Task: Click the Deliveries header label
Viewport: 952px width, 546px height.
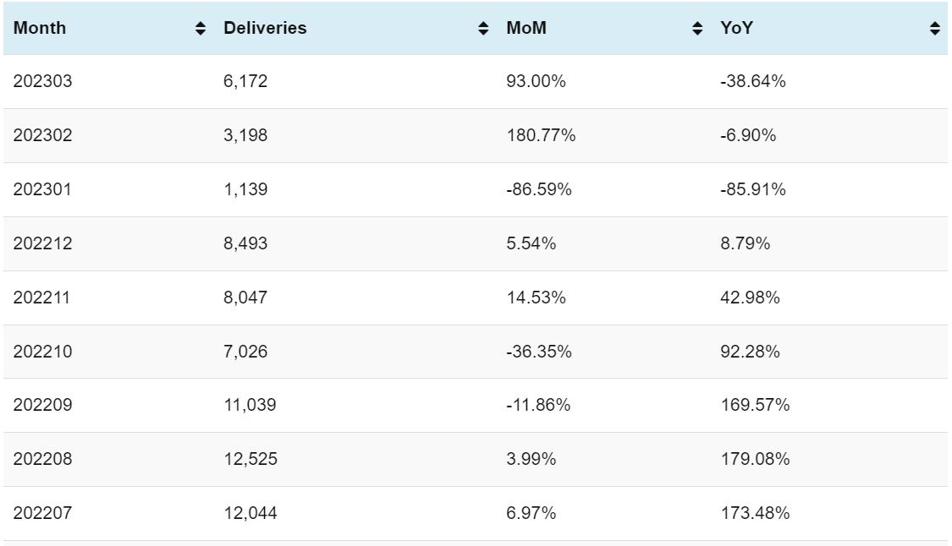Action: click(x=265, y=28)
